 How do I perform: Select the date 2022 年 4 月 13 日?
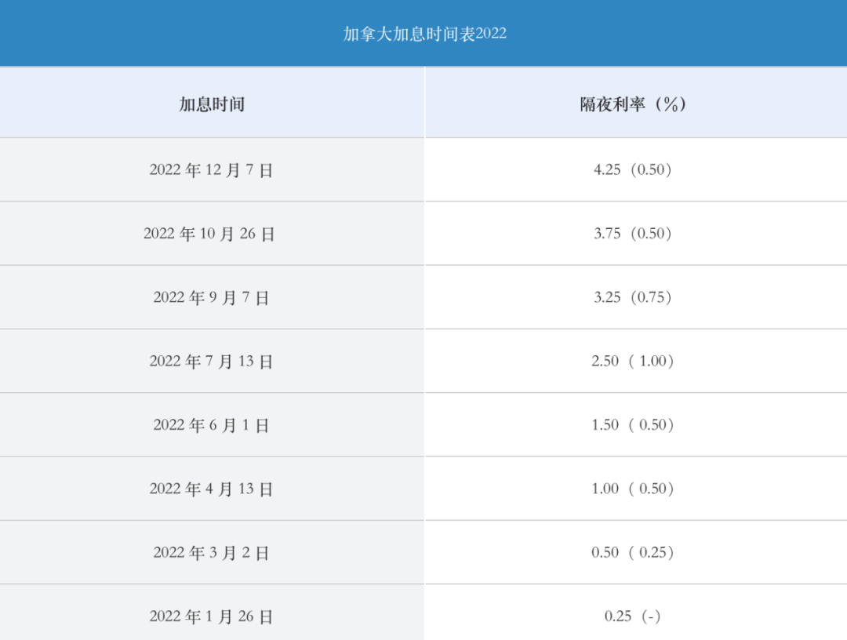(x=211, y=489)
